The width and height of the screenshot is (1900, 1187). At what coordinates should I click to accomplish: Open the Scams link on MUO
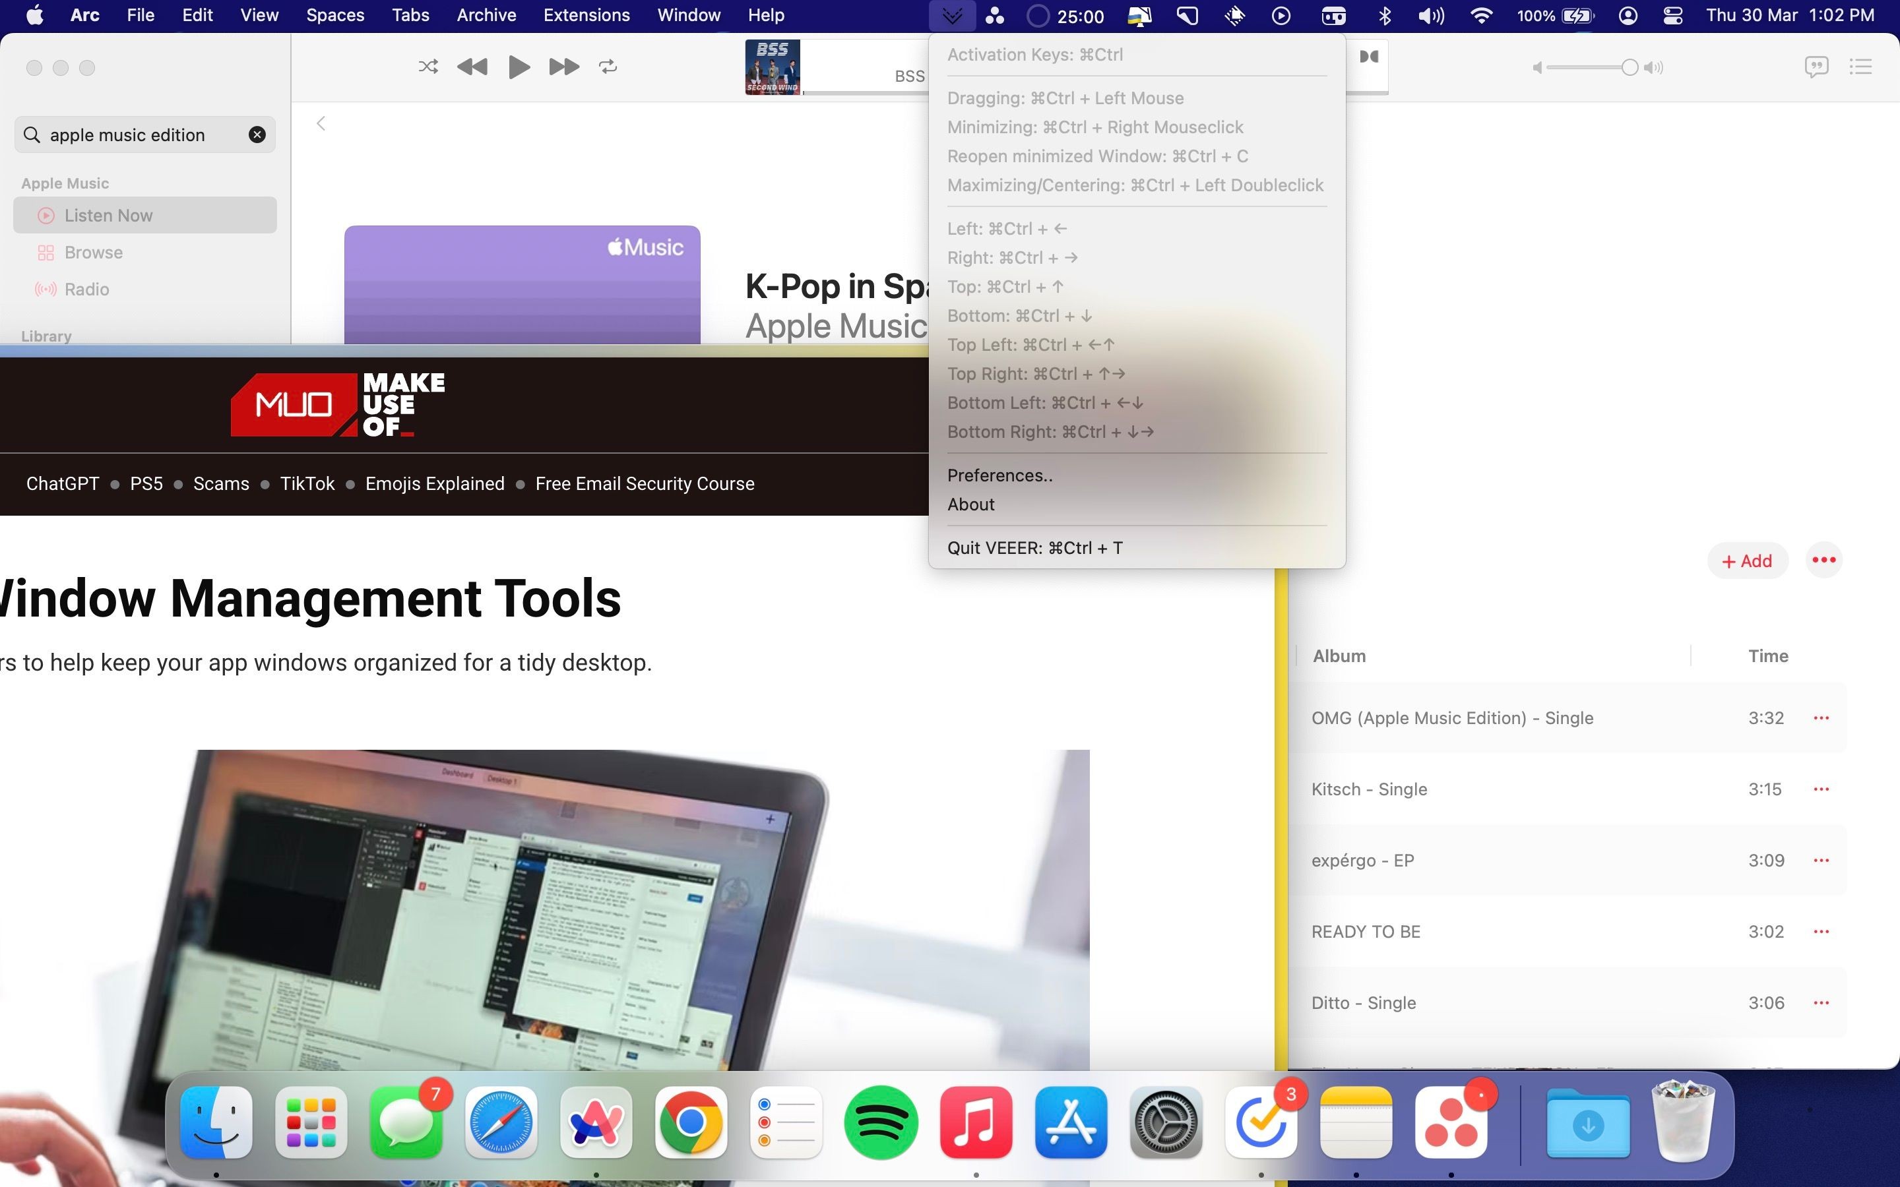(x=222, y=483)
